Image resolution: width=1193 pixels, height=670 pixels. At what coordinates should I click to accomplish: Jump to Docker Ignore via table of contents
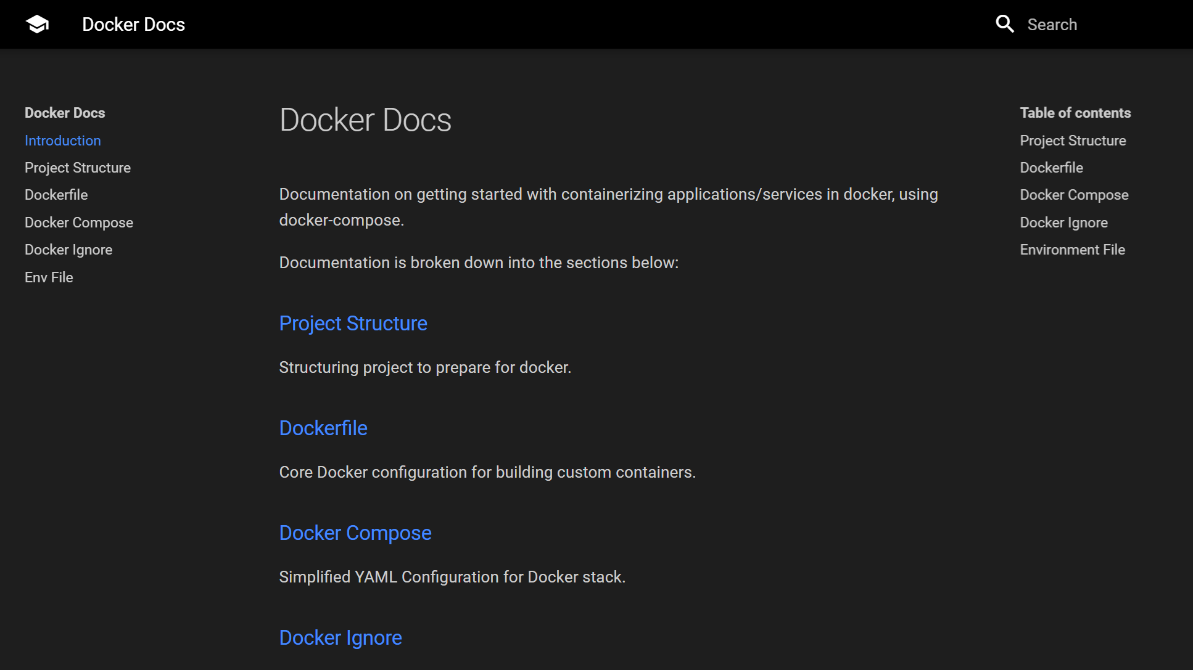pyautogui.click(x=1063, y=223)
